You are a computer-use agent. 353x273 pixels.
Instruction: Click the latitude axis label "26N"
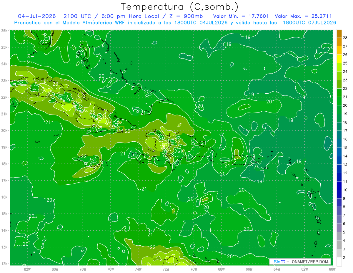[x=4, y=31]
